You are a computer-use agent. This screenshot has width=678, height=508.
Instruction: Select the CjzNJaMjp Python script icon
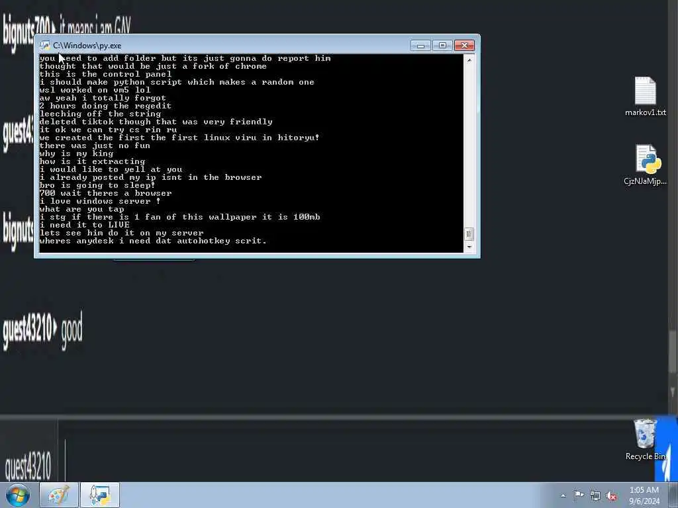point(645,165)
